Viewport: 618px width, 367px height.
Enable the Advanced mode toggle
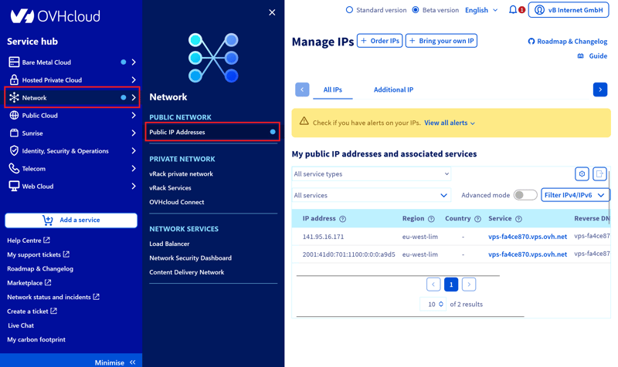coord(525,195)
